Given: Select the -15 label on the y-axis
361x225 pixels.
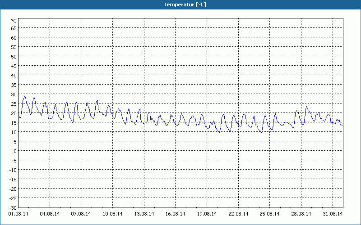Looking at the screenshot, I should [13, 179].
